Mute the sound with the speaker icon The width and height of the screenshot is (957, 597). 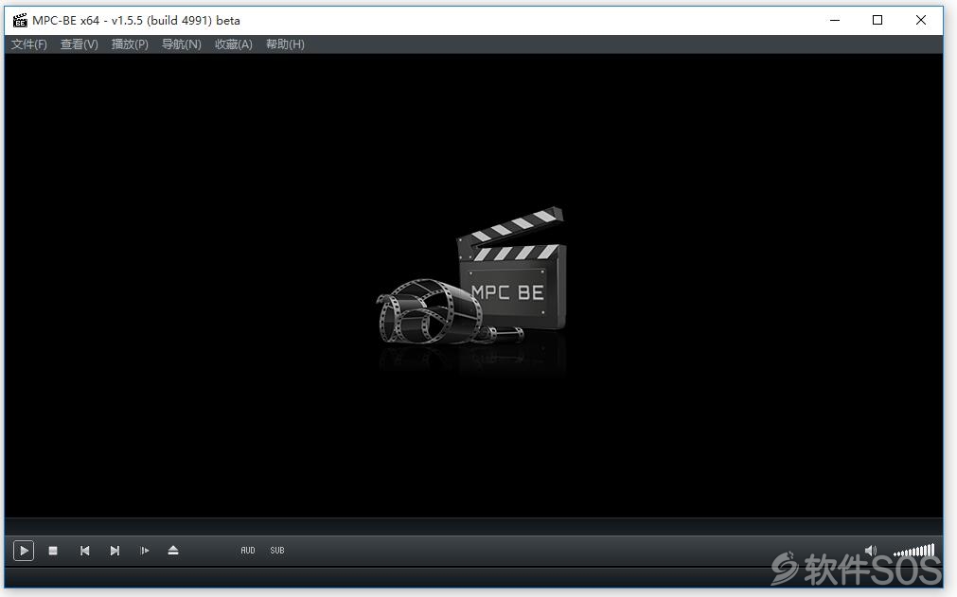coord(871,551)
